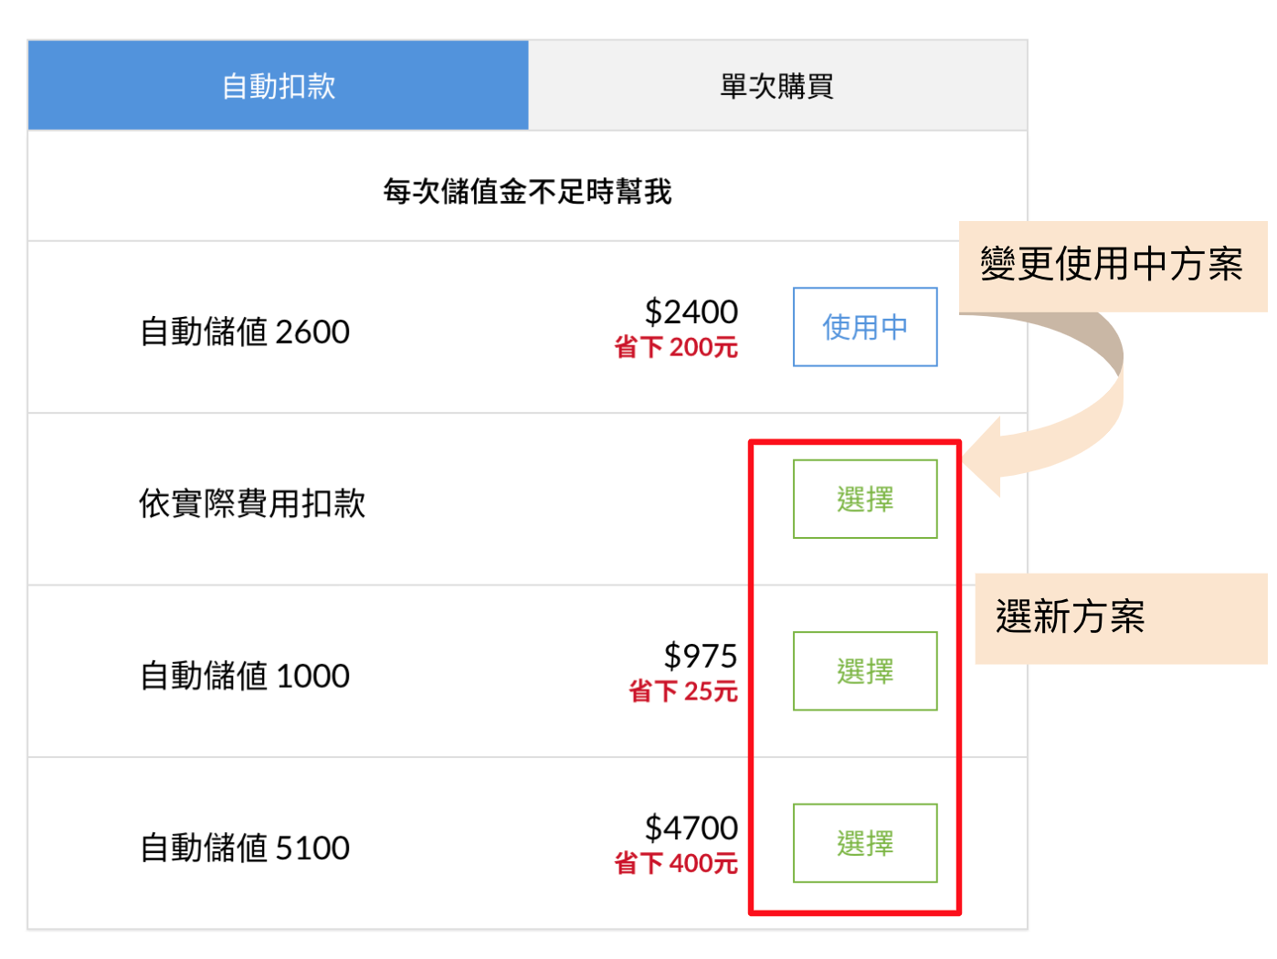1277x959 pixels.
Task: Click the 使用中 button for 自動儲值 2600
Action: [864, 327]
